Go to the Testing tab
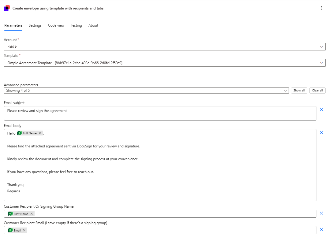 [x=76, y=25]
